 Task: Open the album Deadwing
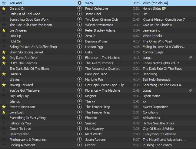click(x=150, y=74)
